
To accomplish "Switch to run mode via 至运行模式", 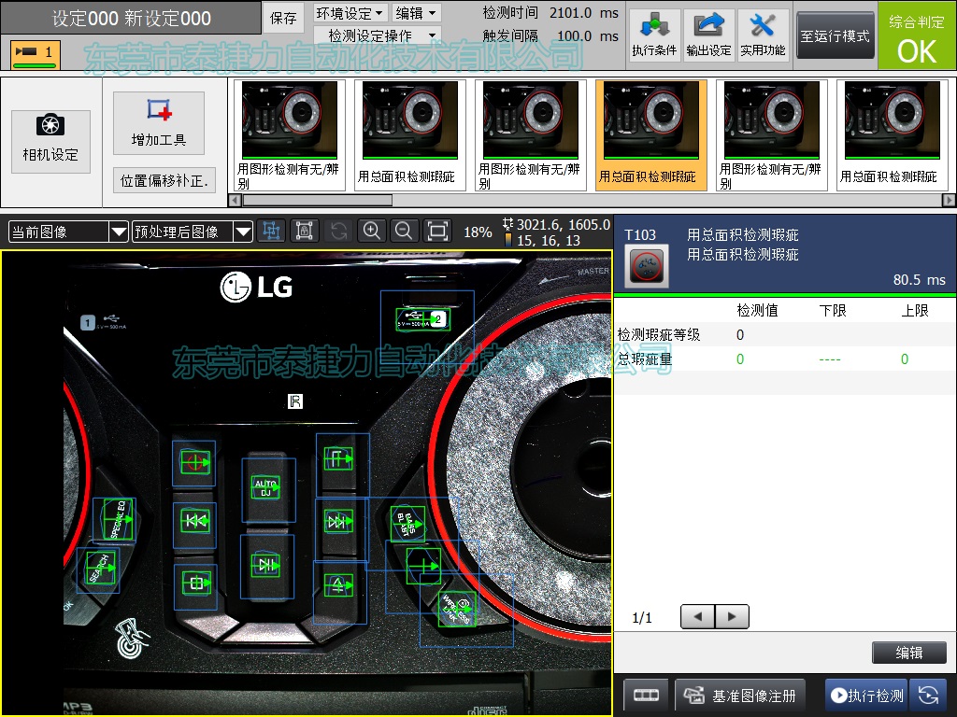I will coord(835,36).
